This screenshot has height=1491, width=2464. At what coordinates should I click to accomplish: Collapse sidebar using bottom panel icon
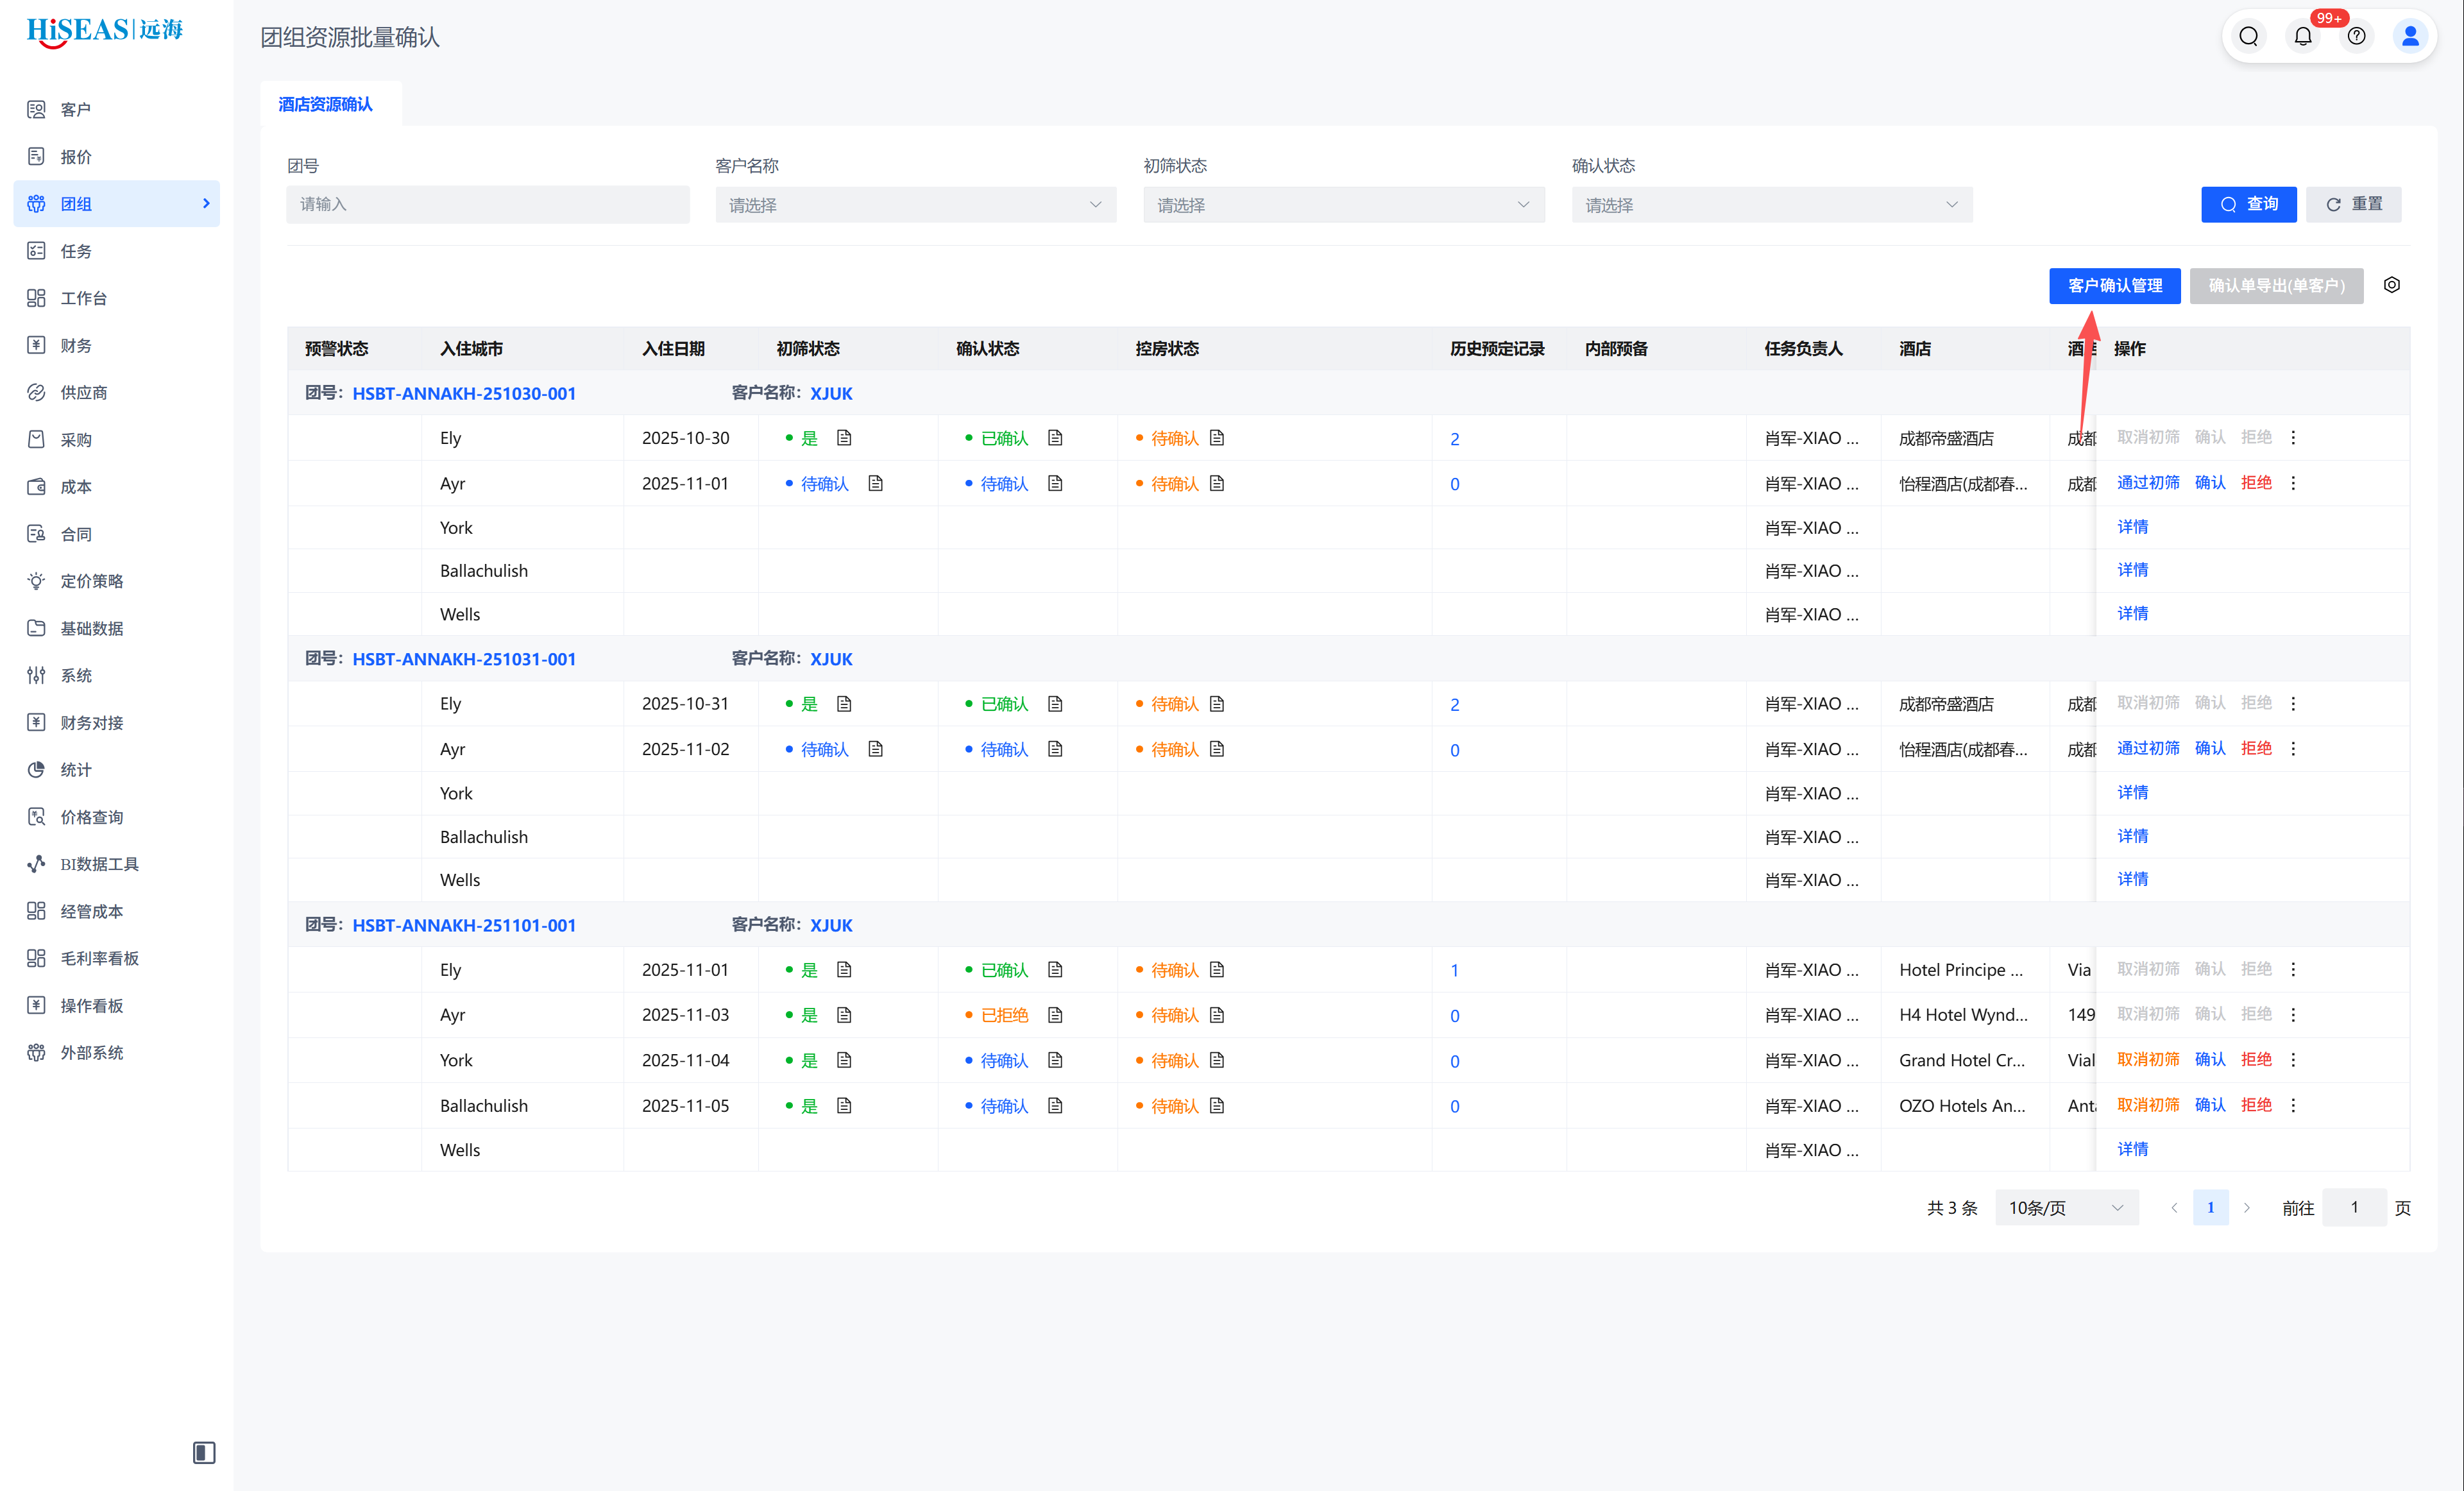click(204, 1452)
